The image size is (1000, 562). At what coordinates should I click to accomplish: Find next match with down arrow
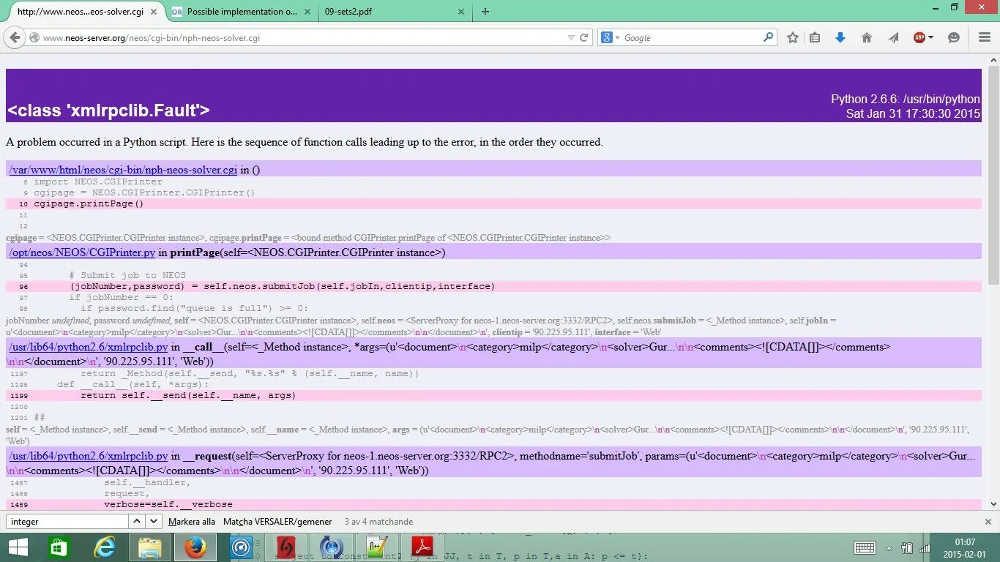click(154, 522)
